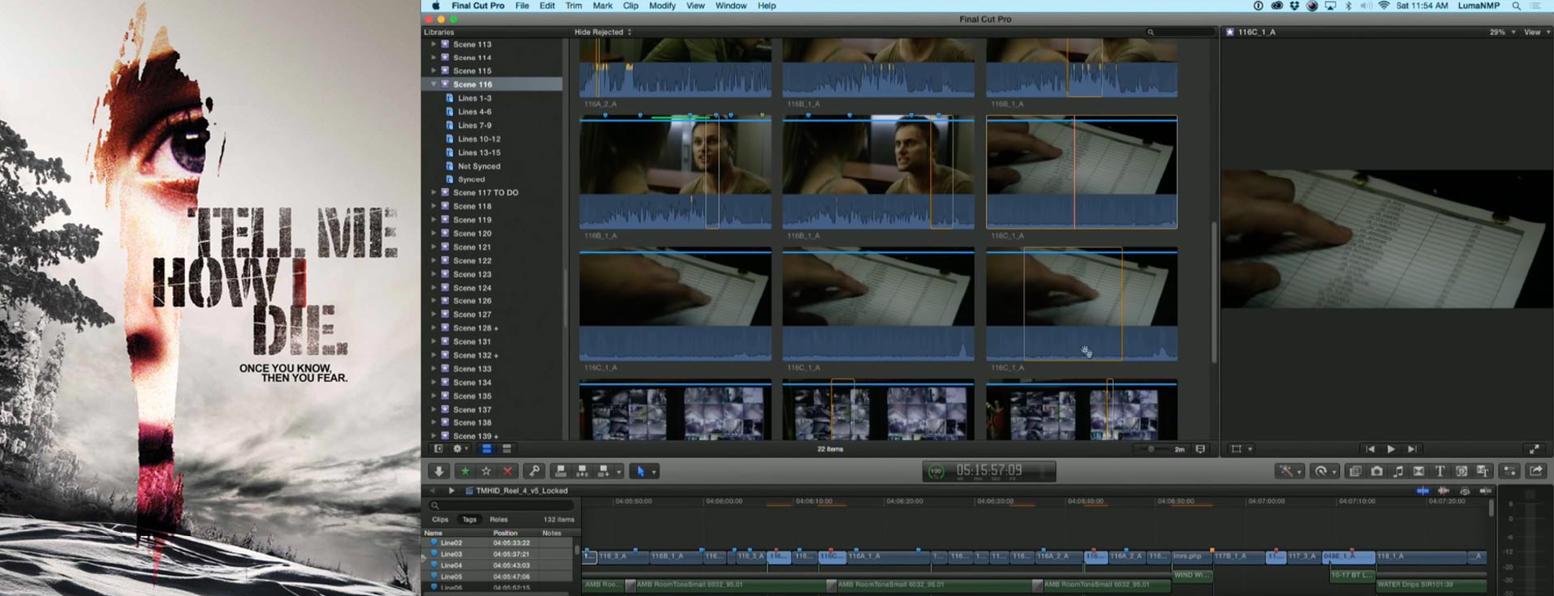Image resolution: width=1554 pixels, height=596 pixels.
Task: Mark selection as Favorite with green star
Action: pos(465,471)
